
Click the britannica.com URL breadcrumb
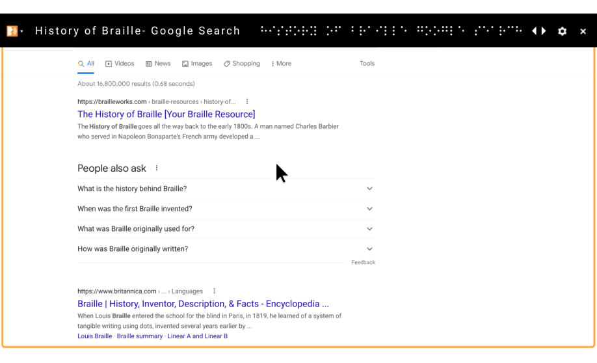click(x=140, y=291)
